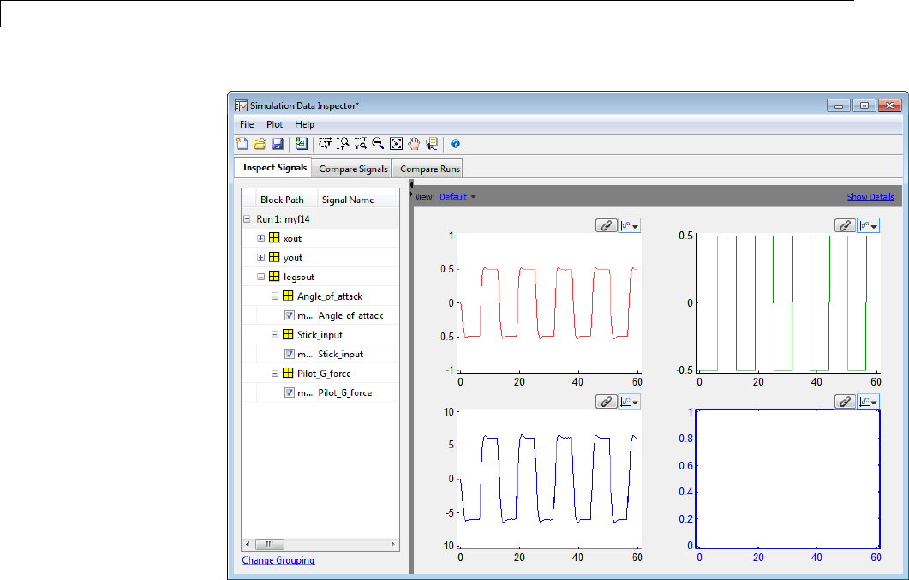Click the Import data toolbar icon

point(301,144)
